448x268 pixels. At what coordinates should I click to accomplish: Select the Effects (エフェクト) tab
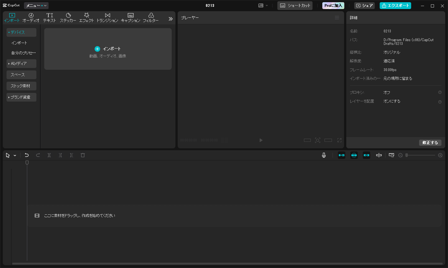coord(86,17)
